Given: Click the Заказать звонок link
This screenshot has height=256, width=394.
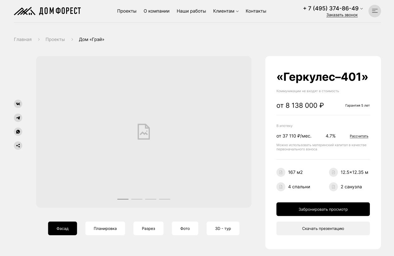Looking at the screenshot, I should tap(342, 15).
